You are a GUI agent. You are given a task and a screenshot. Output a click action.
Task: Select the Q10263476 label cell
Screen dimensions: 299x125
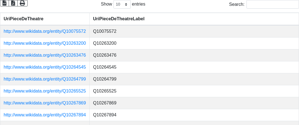(105, 55)
